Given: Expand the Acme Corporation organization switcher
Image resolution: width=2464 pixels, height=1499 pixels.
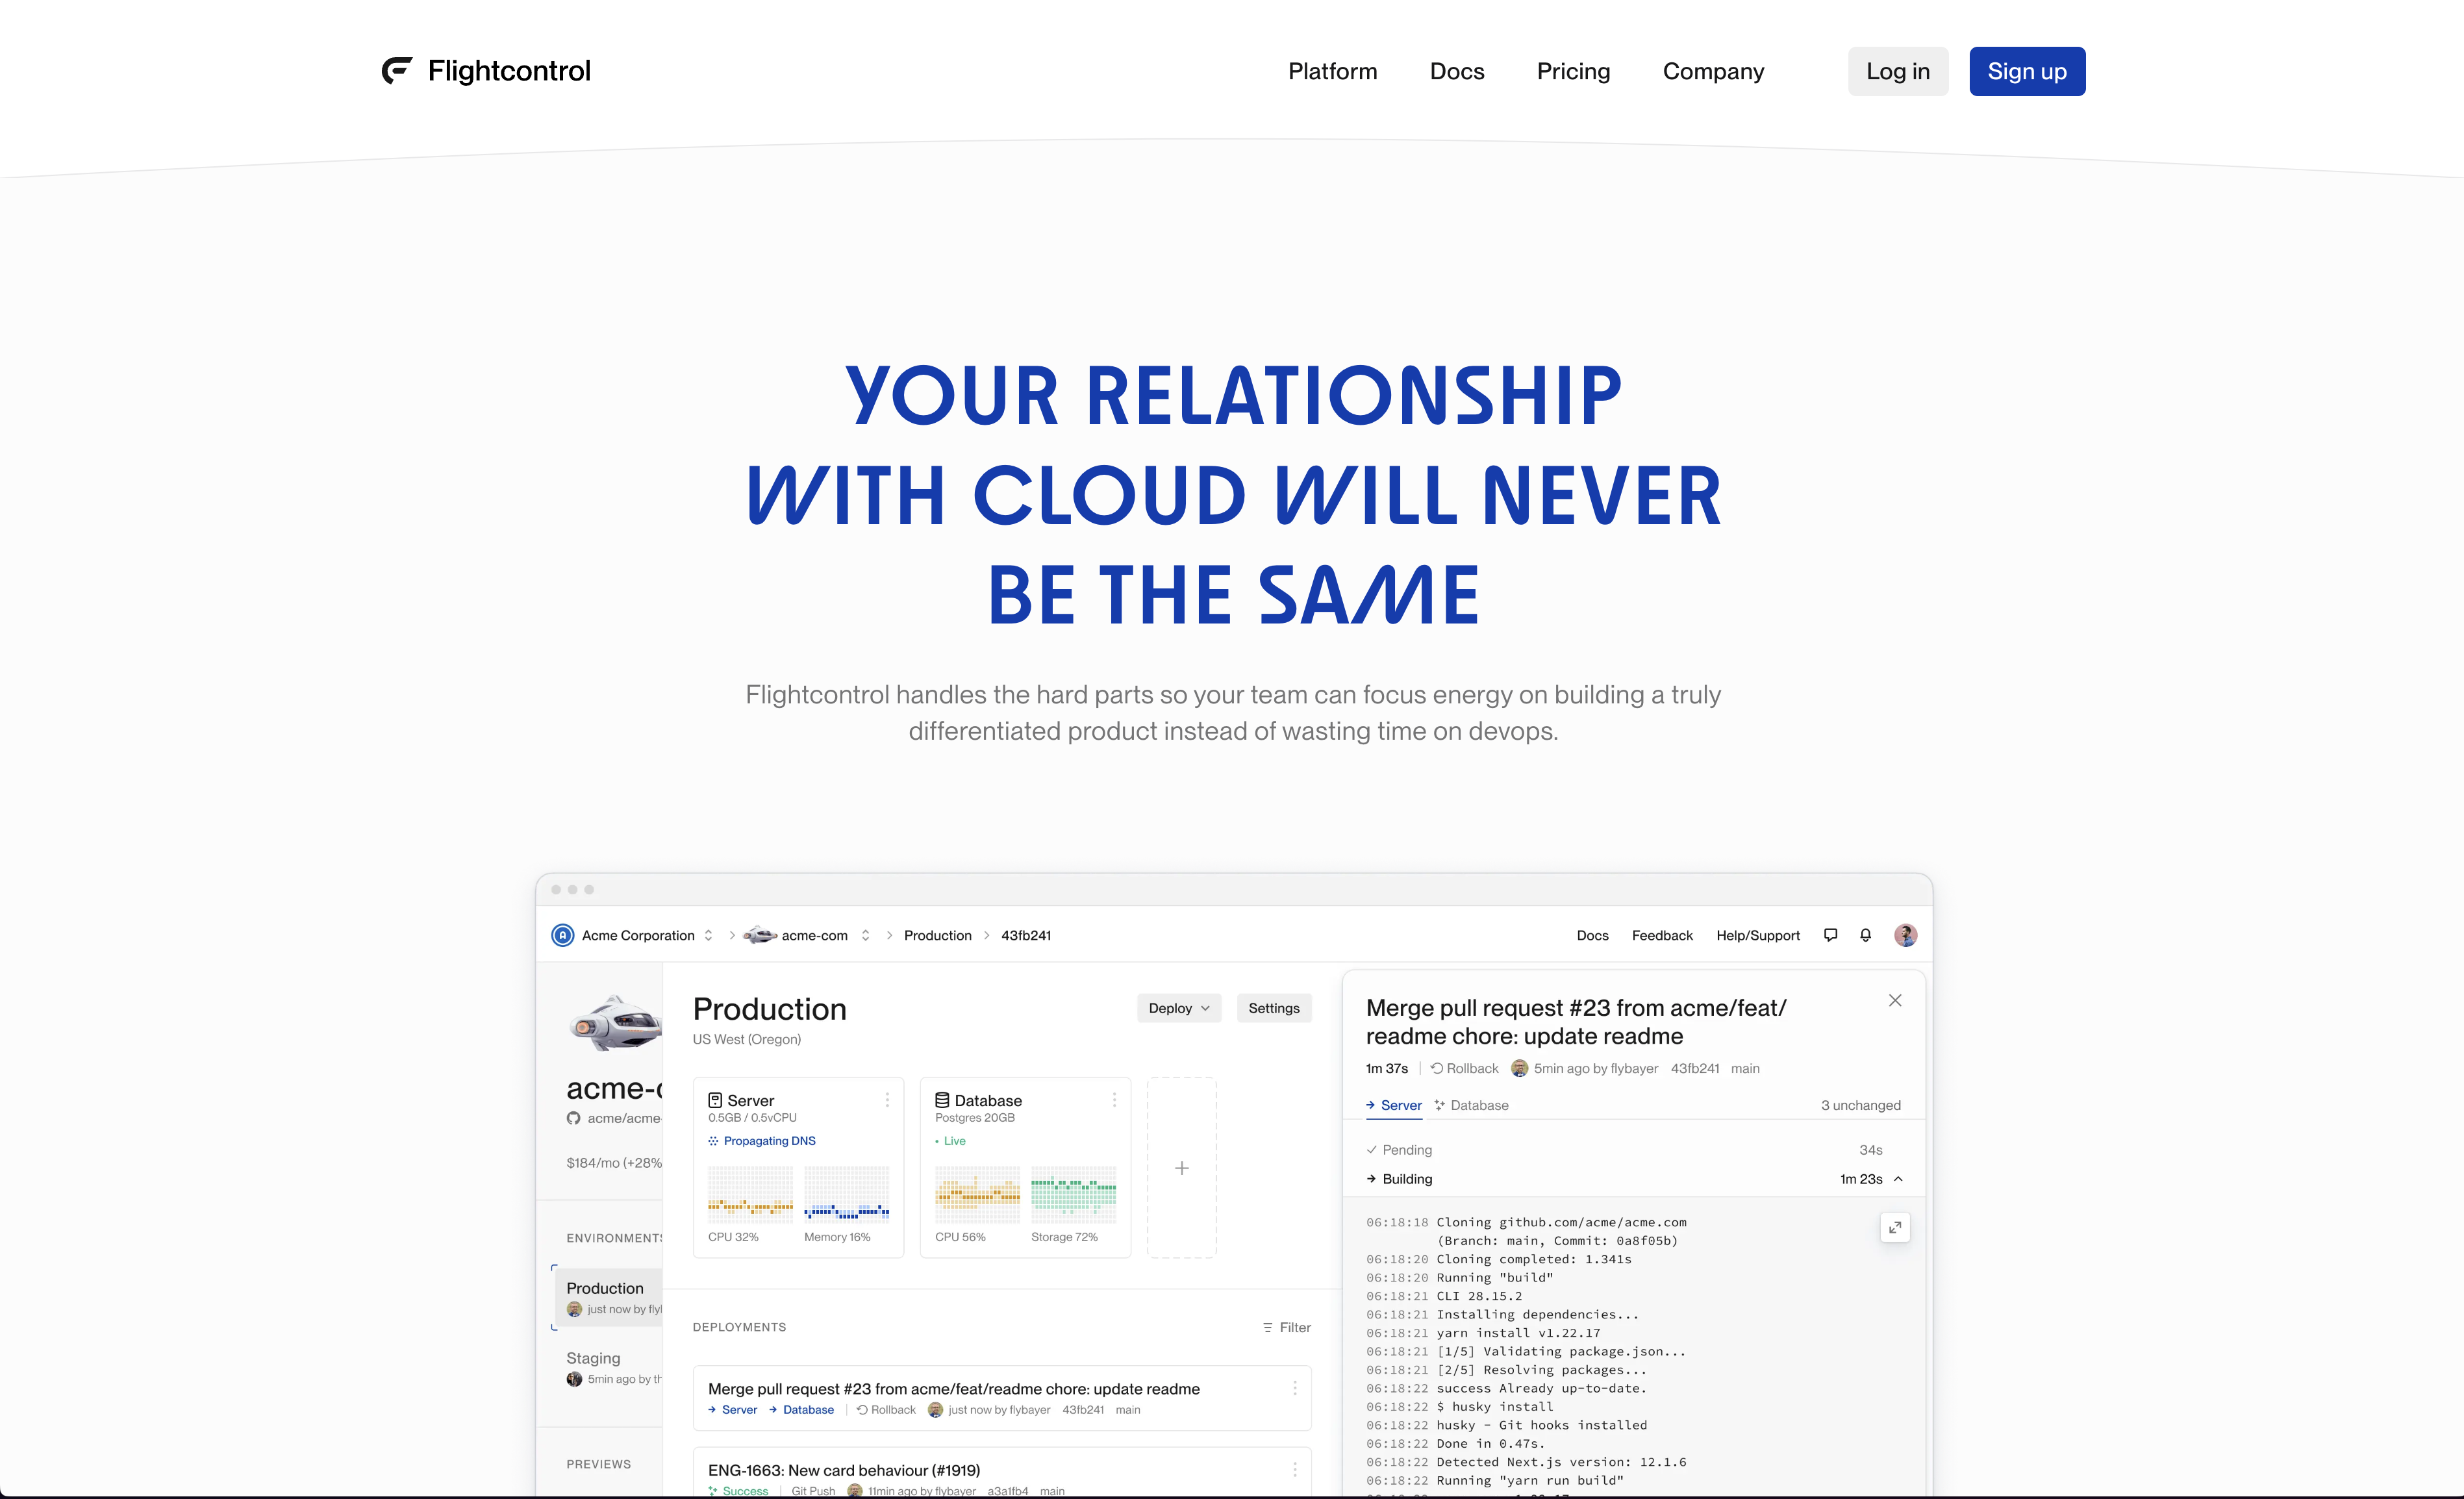Looking at the screenshot, I should click(x=708, y=935).
